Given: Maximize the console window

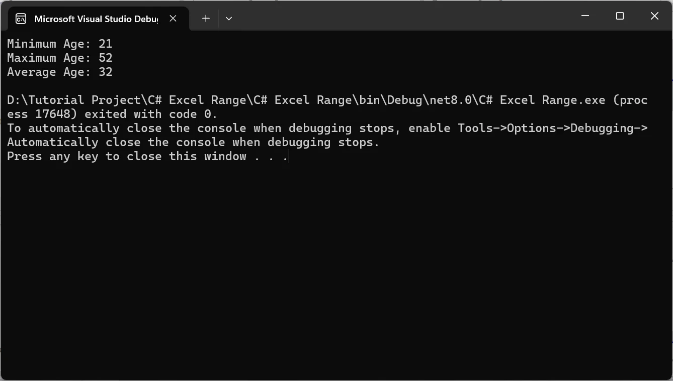Looking at the screenshot, I should click(620, 16).
